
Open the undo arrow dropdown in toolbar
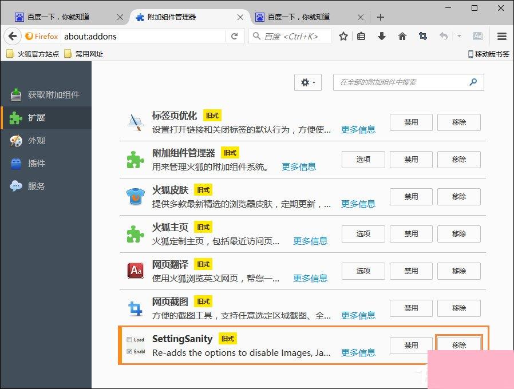(x=459, y=37)
